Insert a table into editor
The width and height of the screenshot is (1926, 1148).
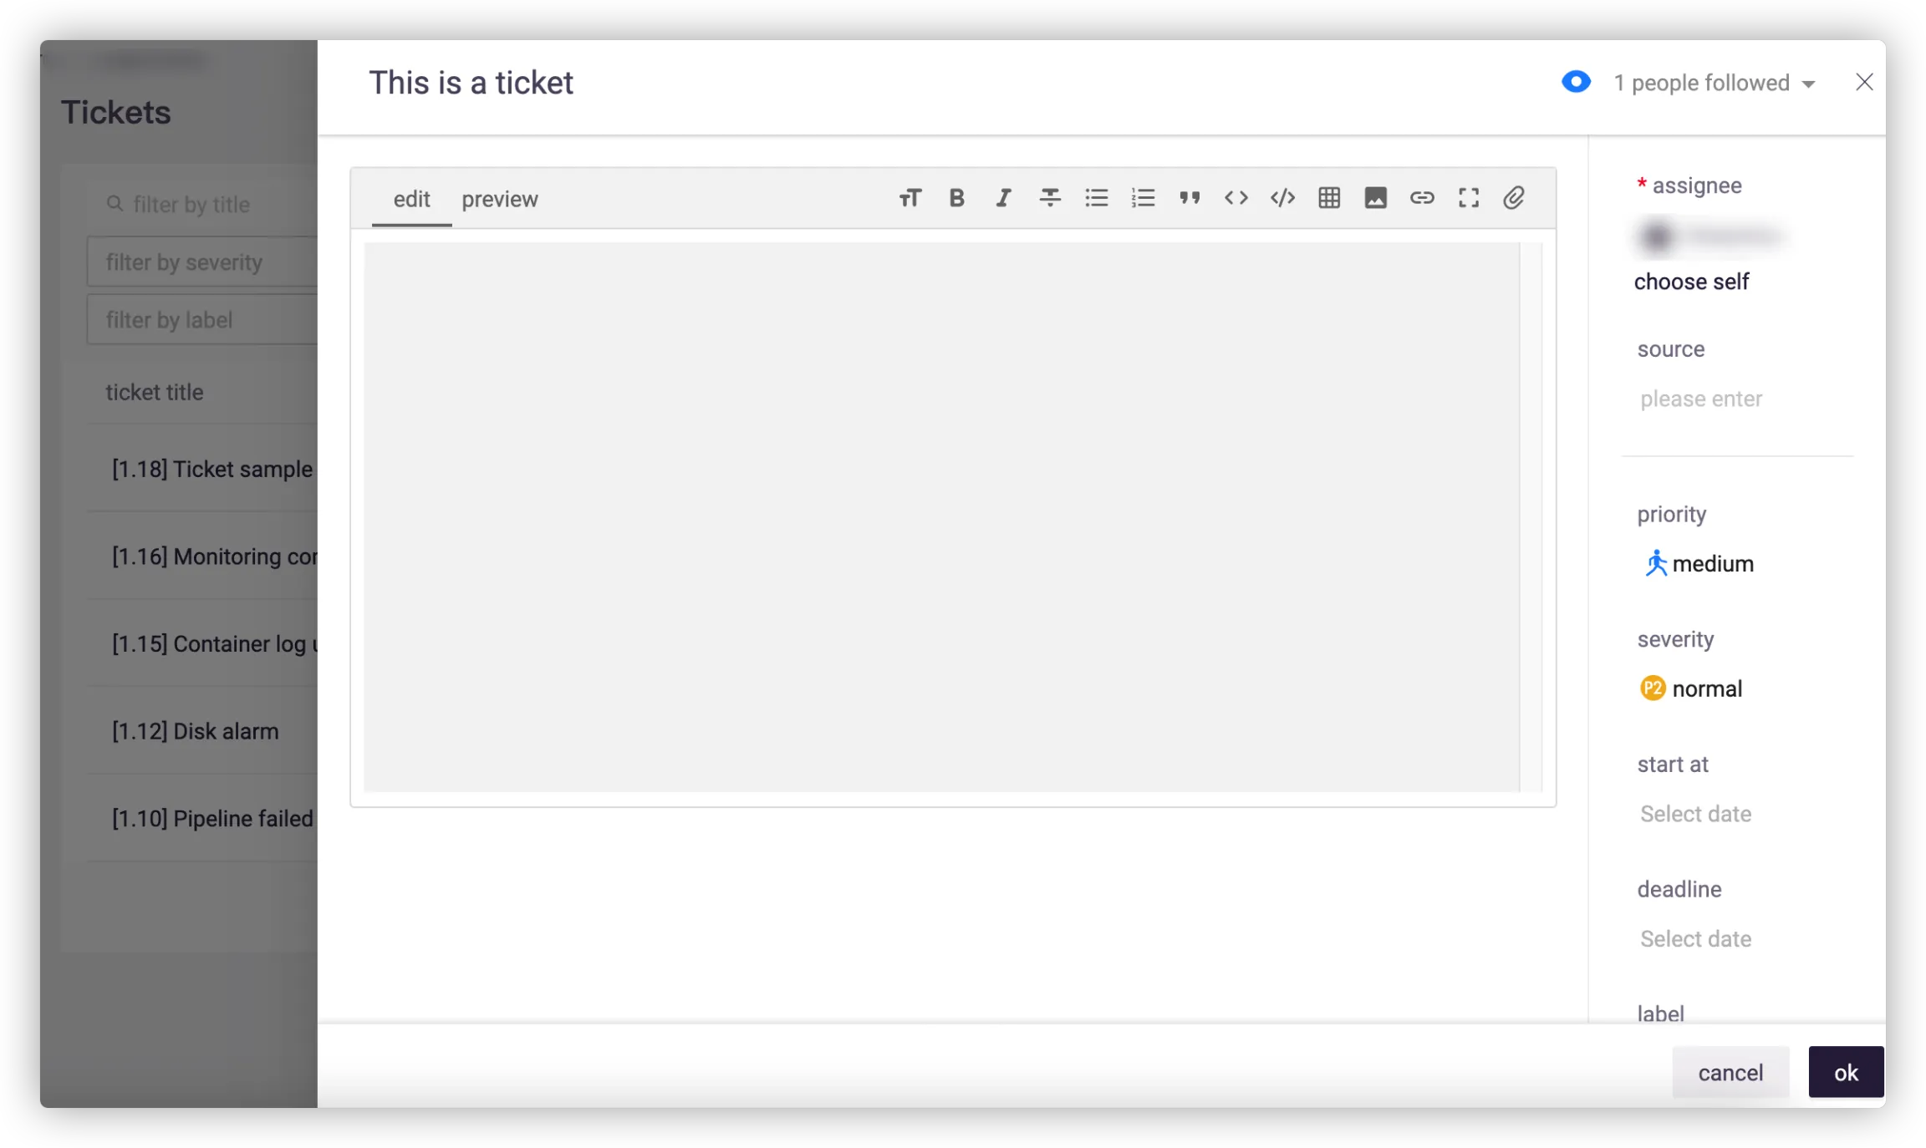pos(1329,198)
